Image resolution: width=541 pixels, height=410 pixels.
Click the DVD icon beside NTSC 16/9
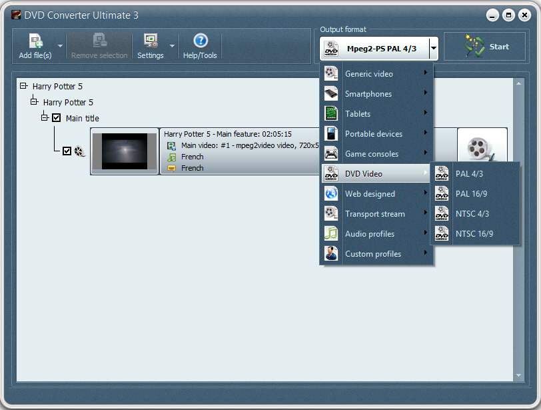442,233
